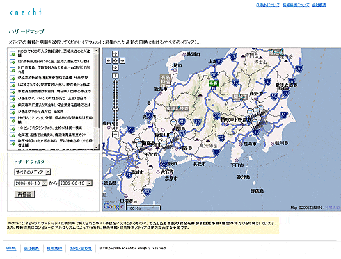Screen dimensions: 341x259
Task: Open the ひき逃げで、バイクの女性が死亡 三重 headline
Action: click(x=52, y=98)
